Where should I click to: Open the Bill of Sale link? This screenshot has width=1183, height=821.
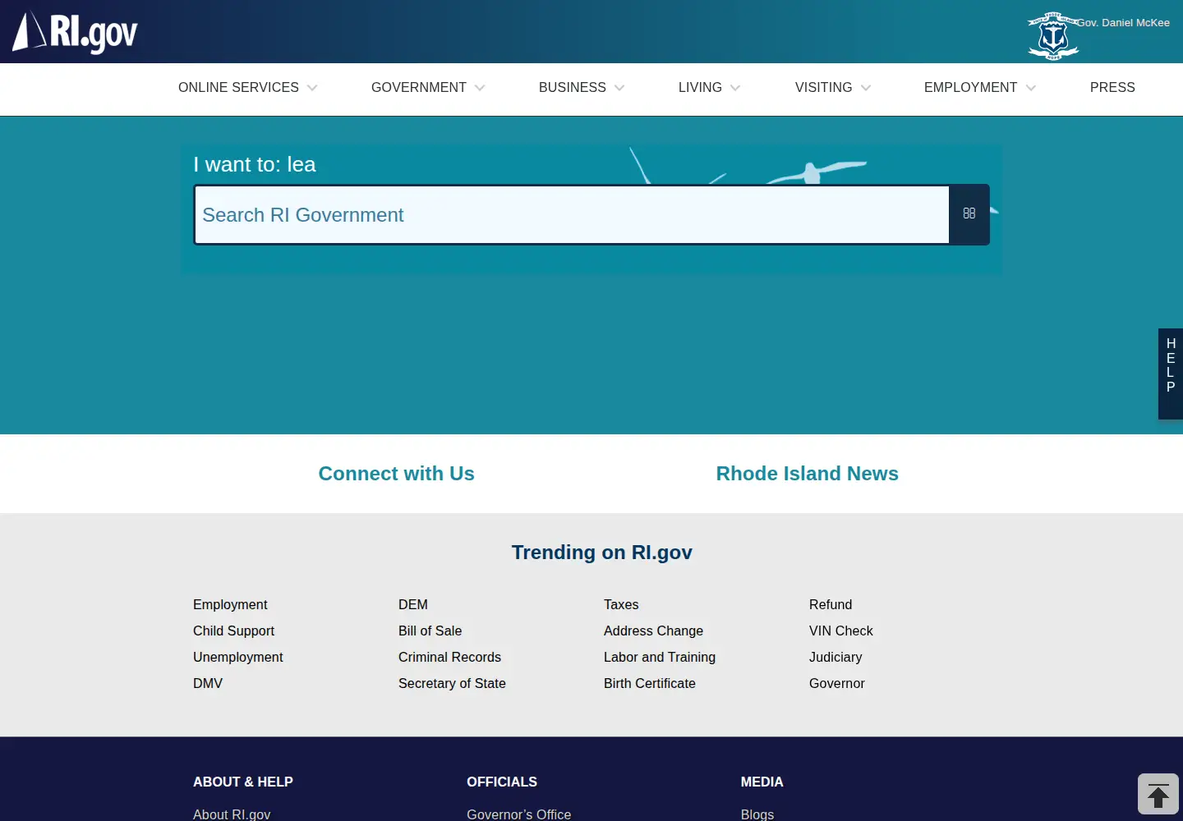coord(430,631)
